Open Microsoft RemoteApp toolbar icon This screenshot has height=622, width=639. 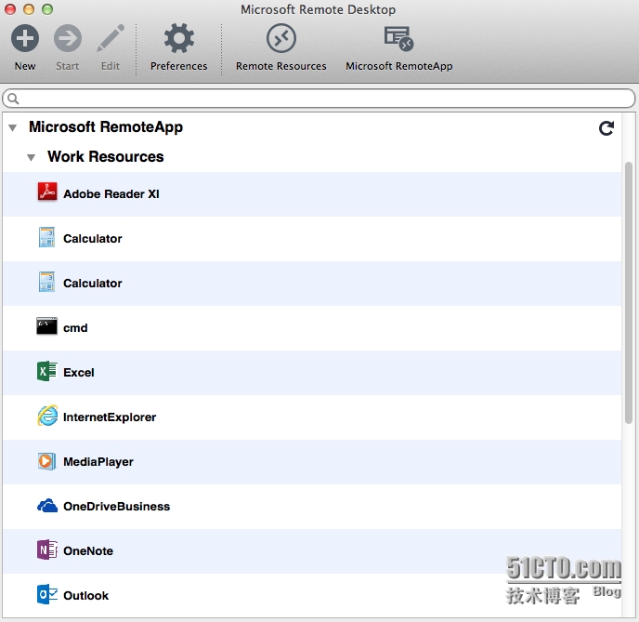click(x=399, y=38)
